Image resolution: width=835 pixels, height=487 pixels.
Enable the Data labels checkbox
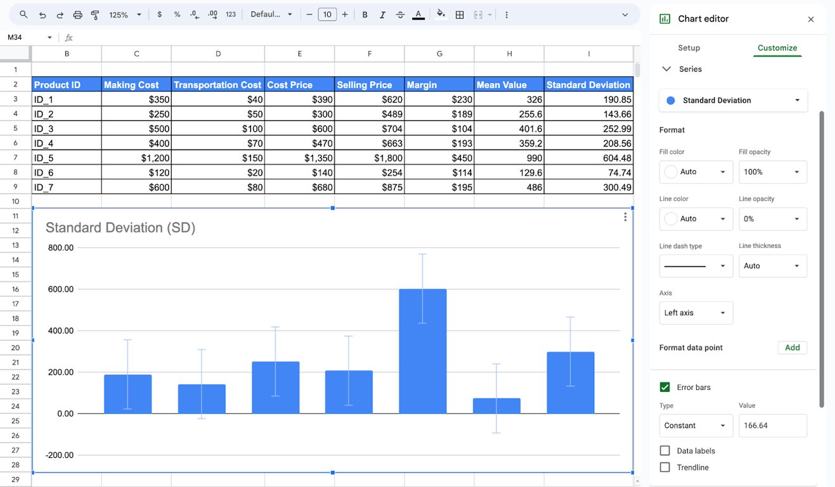664,451
